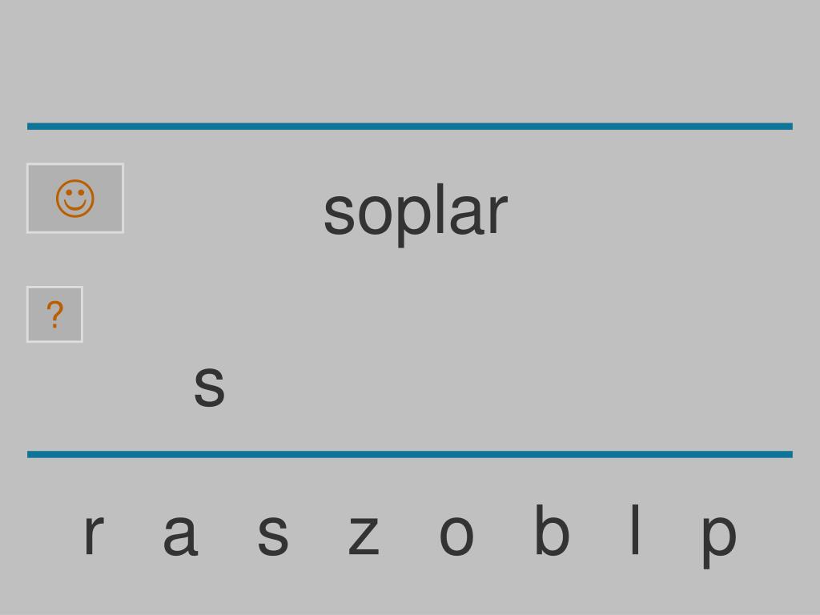Viewport: 820px width, 615px height.
Task: Tap the last letter tile in the bottom row
Action: pyautogui.click(x=719, y=541)
